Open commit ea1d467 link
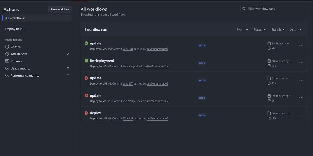The image size is (313, 156). tap(128, 84)
